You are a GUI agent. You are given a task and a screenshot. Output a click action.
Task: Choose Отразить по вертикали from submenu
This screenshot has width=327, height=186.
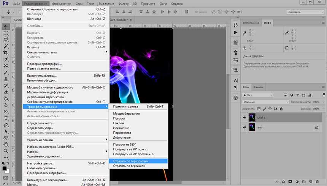coord(129,166)
